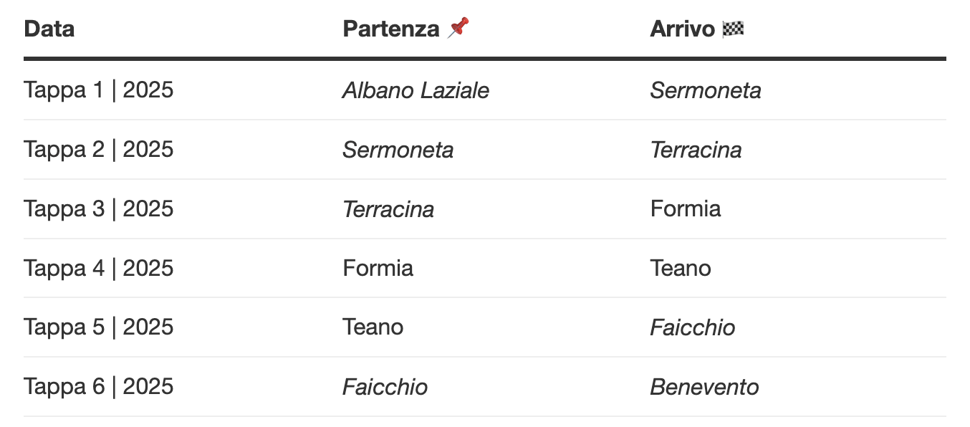Select the Tappa 3 | 2025 cell
Image resolution: width=970 pixels, height=427 pixels.
[99, 208]
